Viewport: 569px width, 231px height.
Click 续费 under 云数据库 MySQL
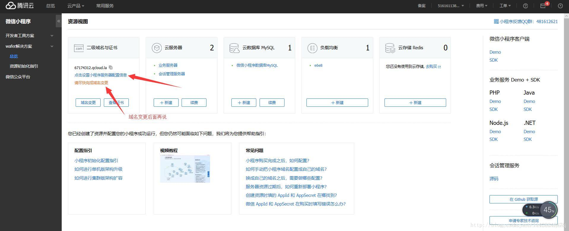pyautogui.click(x=272, y=103)
